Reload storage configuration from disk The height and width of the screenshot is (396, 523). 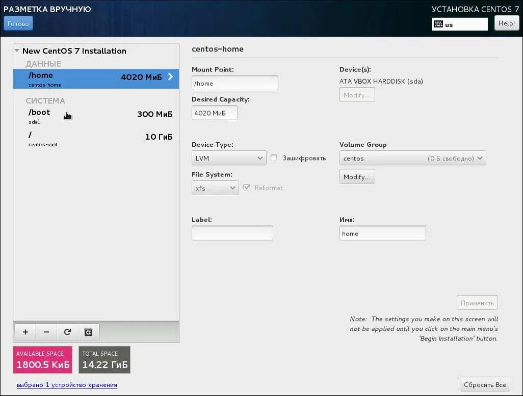(x=67, y=332)
